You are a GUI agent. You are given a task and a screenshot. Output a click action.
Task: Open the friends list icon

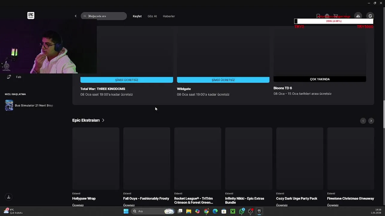tap(358, 16)
